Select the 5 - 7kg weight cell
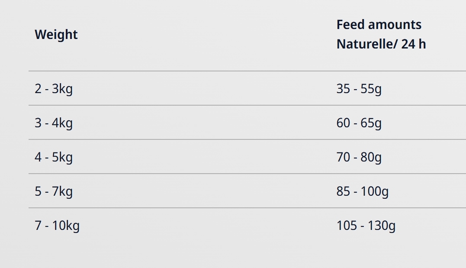Viewport: 466px width, 268px height. [54, 191]
